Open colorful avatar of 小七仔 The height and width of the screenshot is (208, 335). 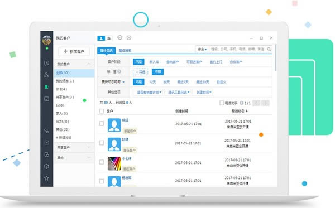pyautogui.click(x=114, y=163)
